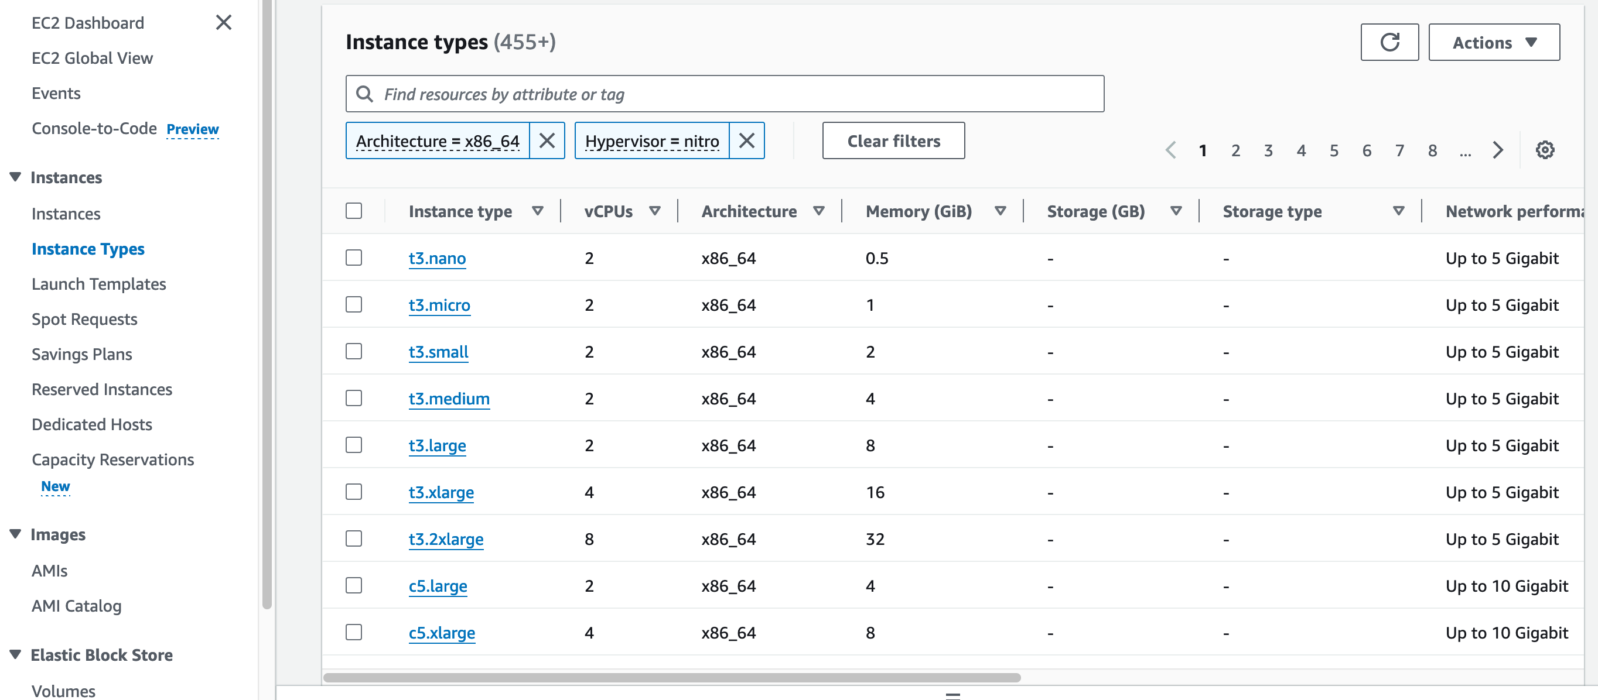Click the refresh instance types icon
Viewport: 1598px width, 700px height.
click(1389, 42)
